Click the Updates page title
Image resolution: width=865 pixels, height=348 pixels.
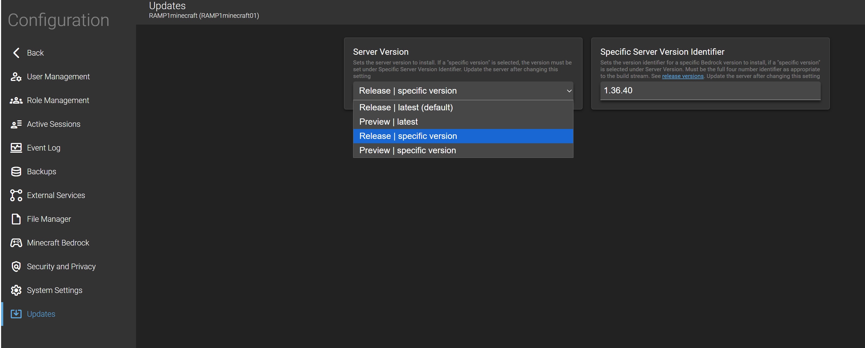(167, 6)
